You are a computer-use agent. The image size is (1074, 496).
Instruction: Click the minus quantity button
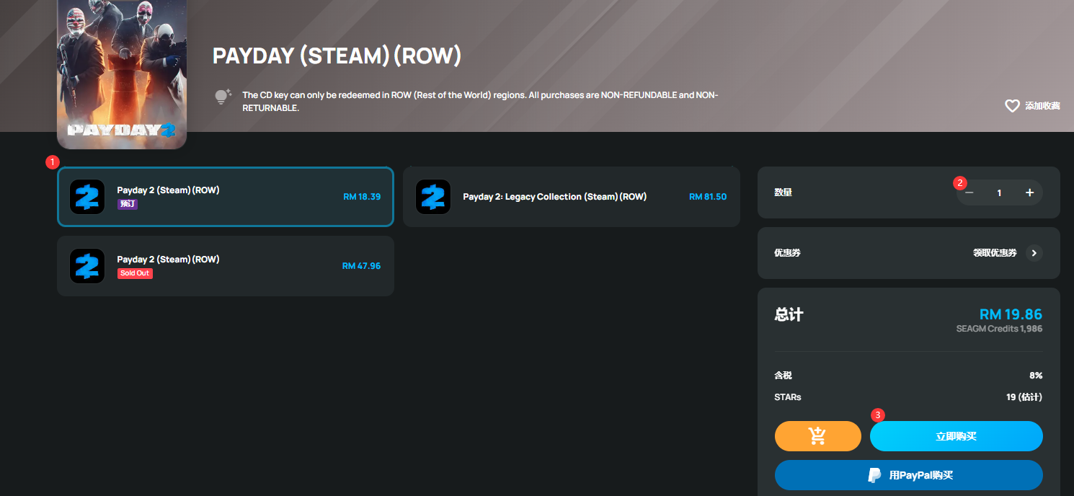[969, 192]
